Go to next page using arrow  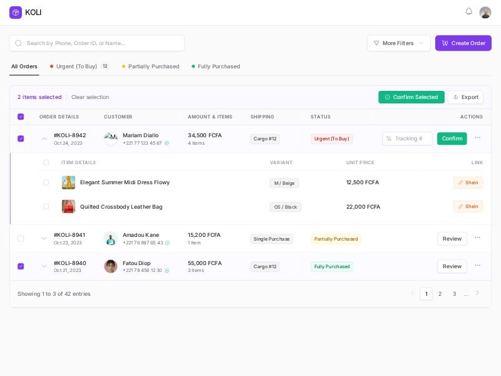pos(477,293)
